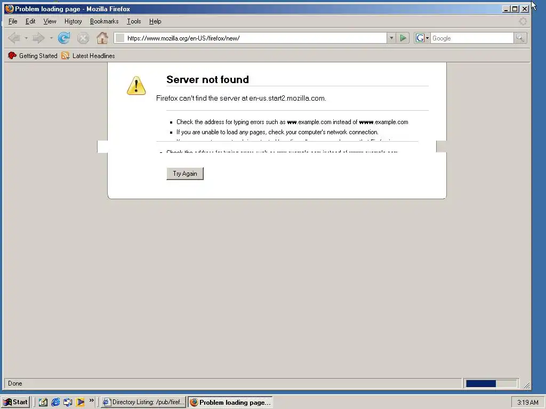The image size is (546, 409).
Task: Open the View menu
Action: click(50, 21)
